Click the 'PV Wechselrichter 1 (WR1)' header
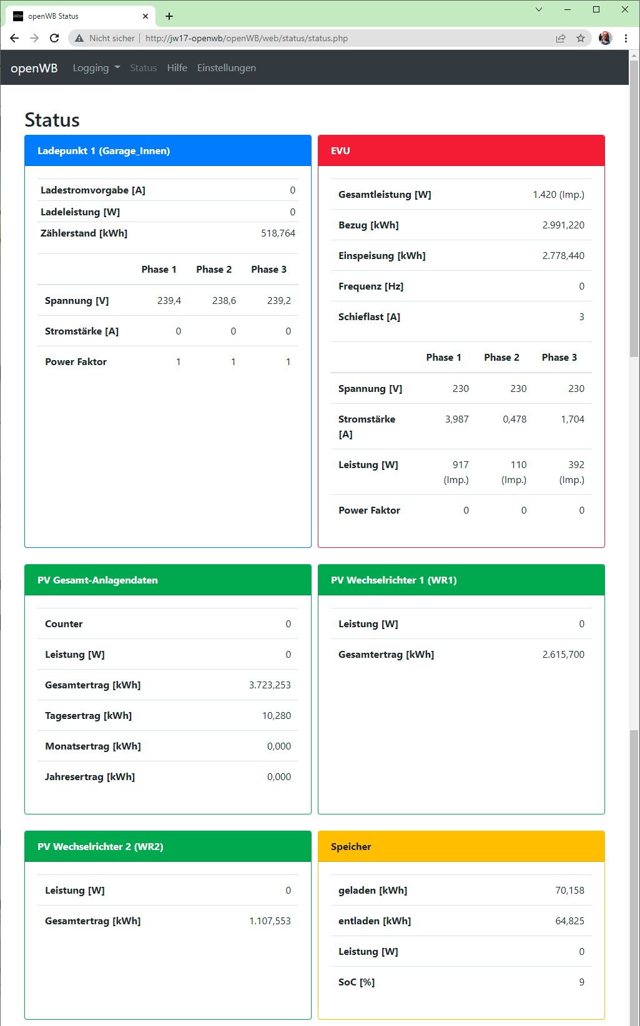The image size is (640, 1026). point(461,580)
